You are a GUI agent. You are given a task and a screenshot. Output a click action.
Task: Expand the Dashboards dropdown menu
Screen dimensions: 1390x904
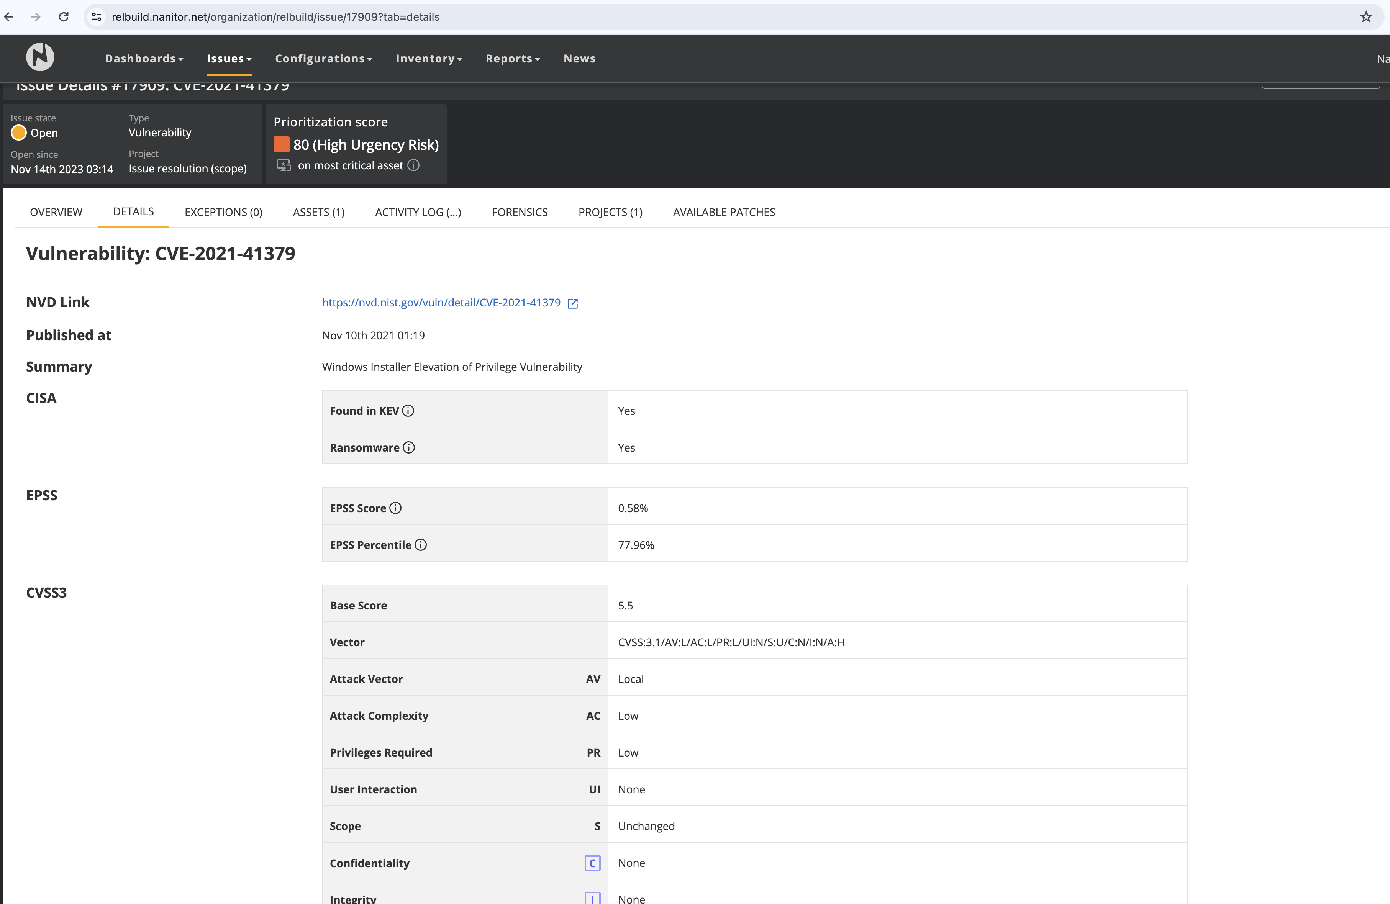pyautogui.click(x=144, y=58)
